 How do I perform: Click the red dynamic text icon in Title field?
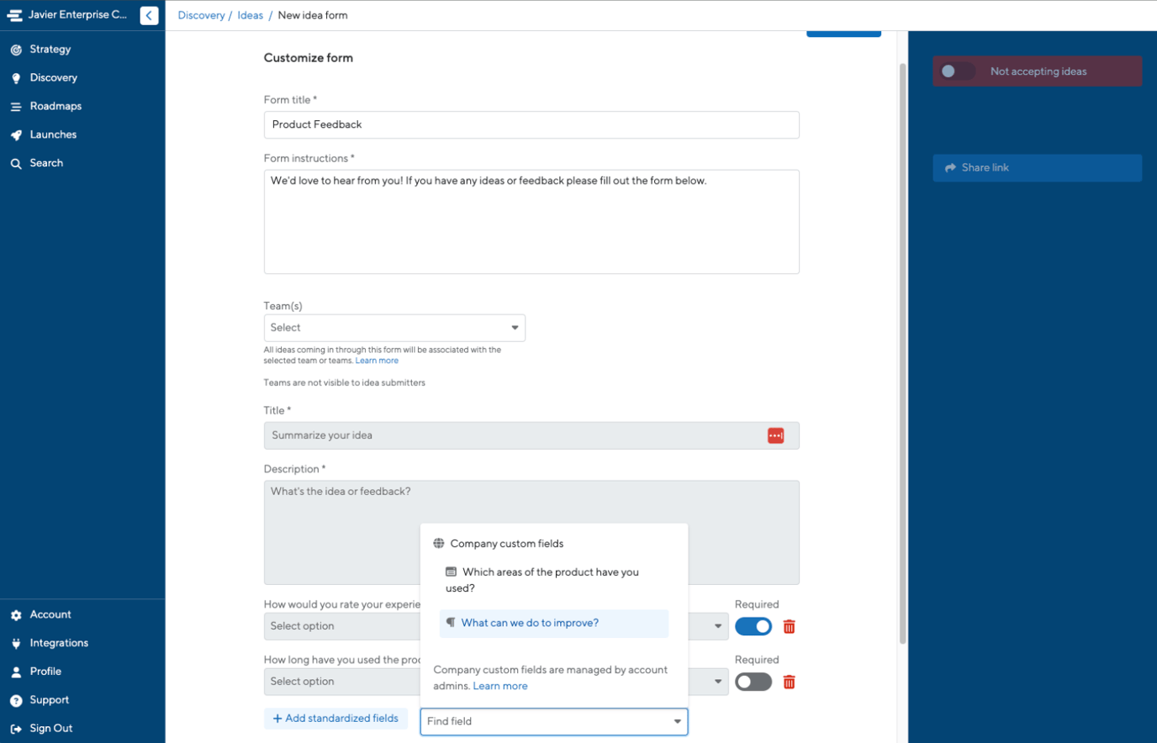[775, 435]
